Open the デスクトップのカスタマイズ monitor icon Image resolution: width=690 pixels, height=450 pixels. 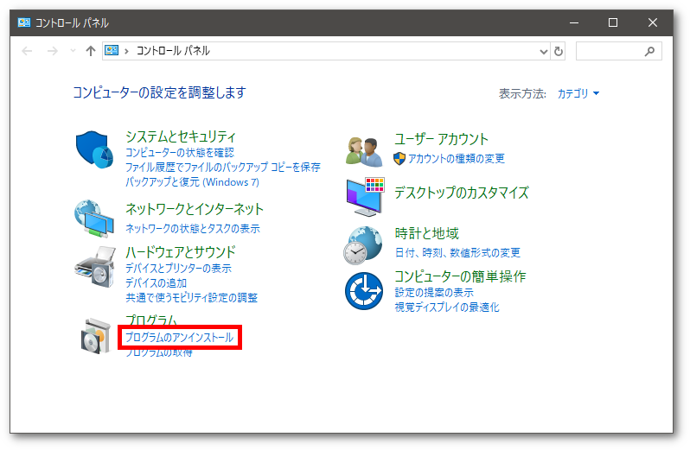[x=365, y=197]
